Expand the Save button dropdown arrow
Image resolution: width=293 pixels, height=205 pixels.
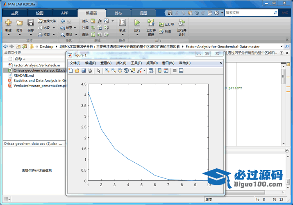pyautogui.click(x=31, y=34)
